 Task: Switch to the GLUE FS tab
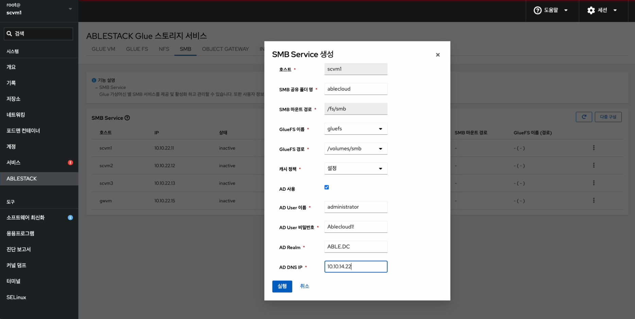coord(137,49)
